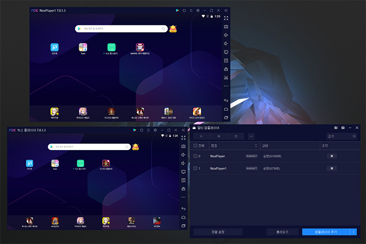The image size is (366, 244).
Task: Click Android home button in lower Nox window
Action: tap(184, 217)
